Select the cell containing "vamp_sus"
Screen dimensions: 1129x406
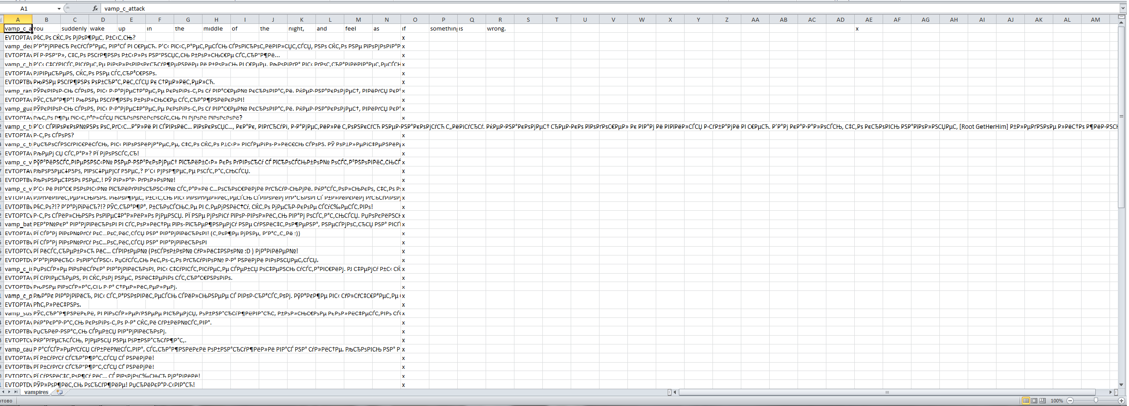point(18,313)
